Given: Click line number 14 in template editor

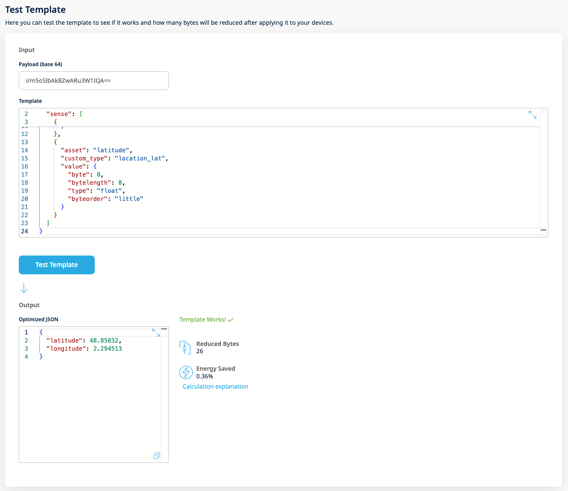Looking at the screenshot, I should coord(25,150).
